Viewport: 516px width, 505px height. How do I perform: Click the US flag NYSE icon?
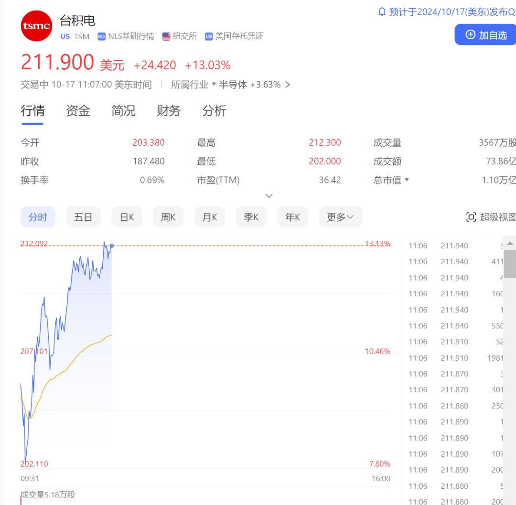tap(166, 36)
